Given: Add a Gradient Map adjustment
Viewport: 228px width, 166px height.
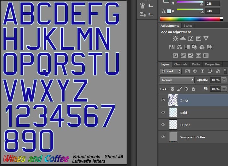Looking at the screenshot, I should (206, 55).
